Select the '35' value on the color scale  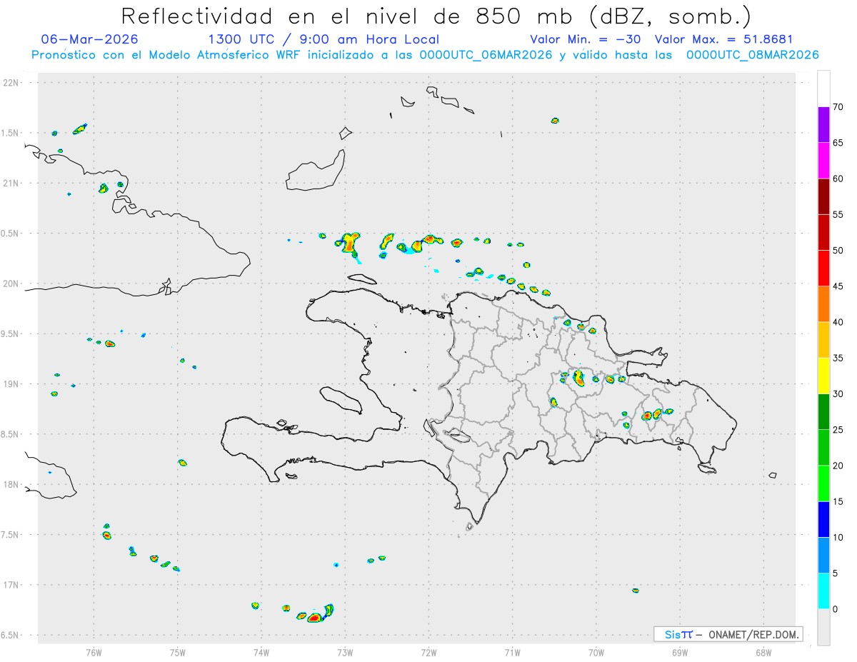(838, 358)
